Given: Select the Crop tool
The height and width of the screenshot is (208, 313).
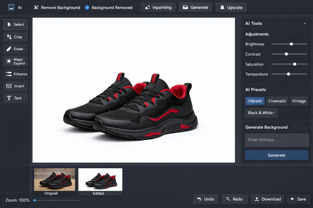Looking at the screenshot, I should 15,37.
